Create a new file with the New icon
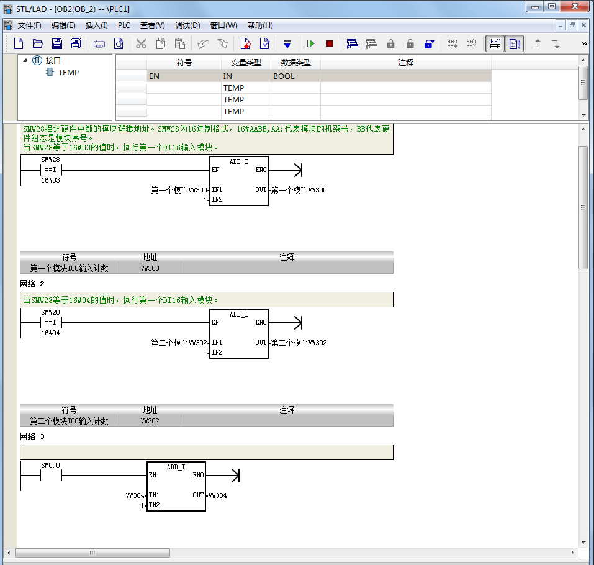Viewport: 594px width, 565px height. click(x=19, y=43)
